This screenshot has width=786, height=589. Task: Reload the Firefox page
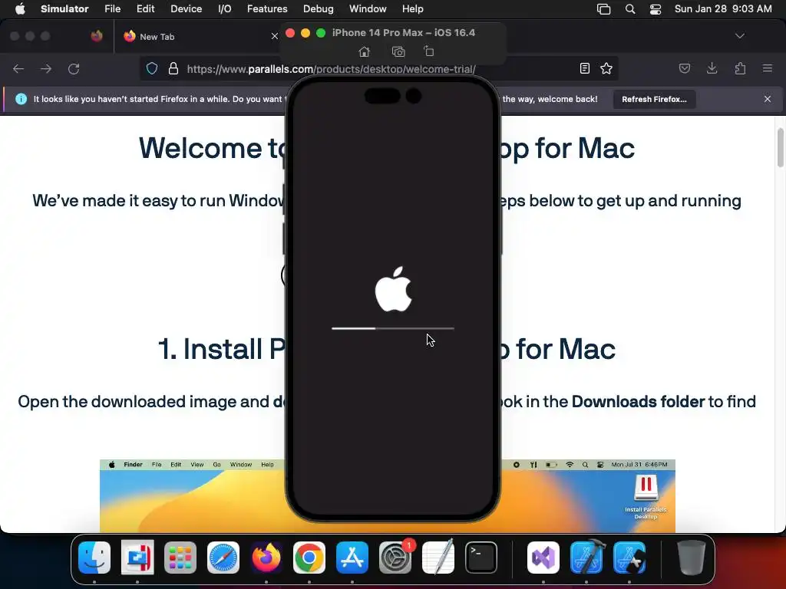point(74,68)
